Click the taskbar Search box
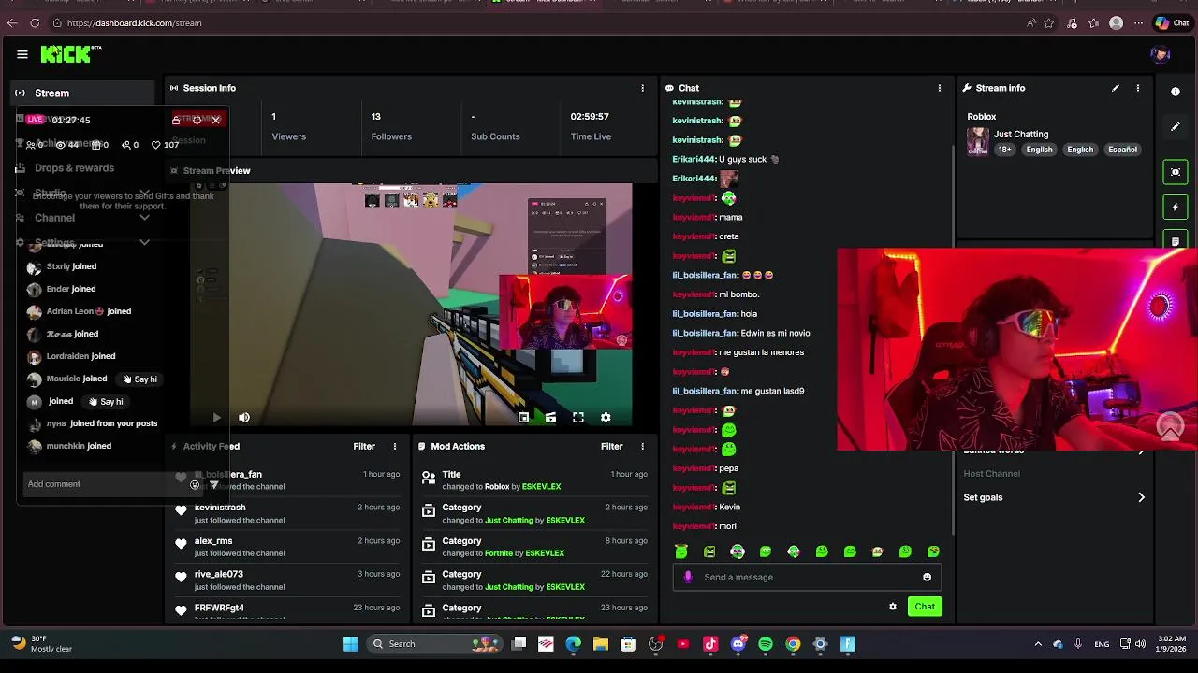Viewport: 1198px width, 673px height. (434, 644)
